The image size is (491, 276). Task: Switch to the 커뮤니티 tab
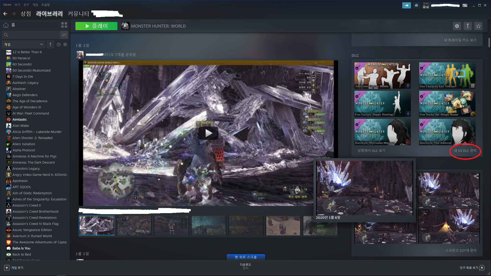78,14
